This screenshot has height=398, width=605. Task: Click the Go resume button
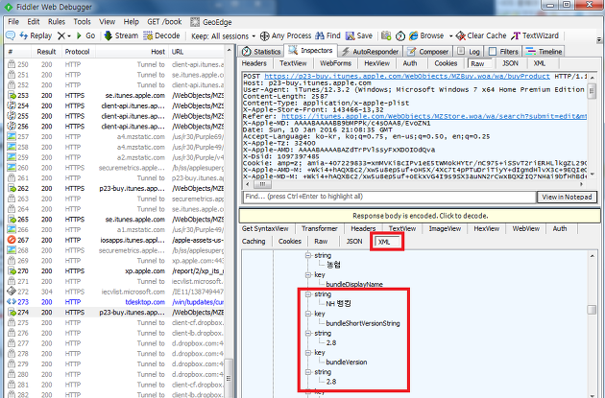point(85,35)
